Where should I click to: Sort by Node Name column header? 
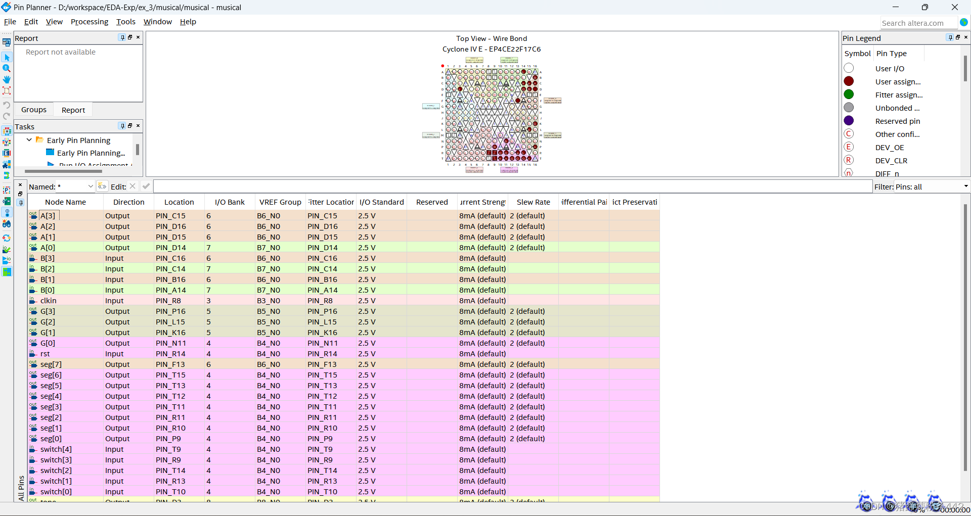point(66,202)
